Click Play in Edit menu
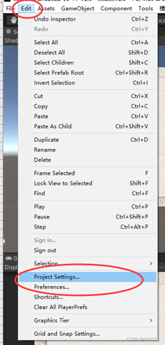 [88, 207]
